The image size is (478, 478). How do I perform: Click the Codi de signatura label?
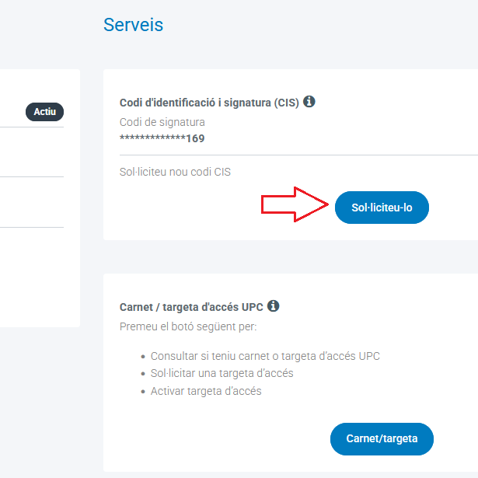(x=162, y=122)
